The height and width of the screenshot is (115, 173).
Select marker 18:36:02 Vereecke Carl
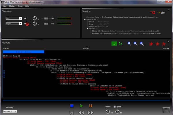(69, 69)
